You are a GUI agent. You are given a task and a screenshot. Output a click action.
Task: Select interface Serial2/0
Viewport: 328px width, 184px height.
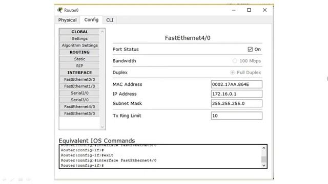[x=79, y=93]
